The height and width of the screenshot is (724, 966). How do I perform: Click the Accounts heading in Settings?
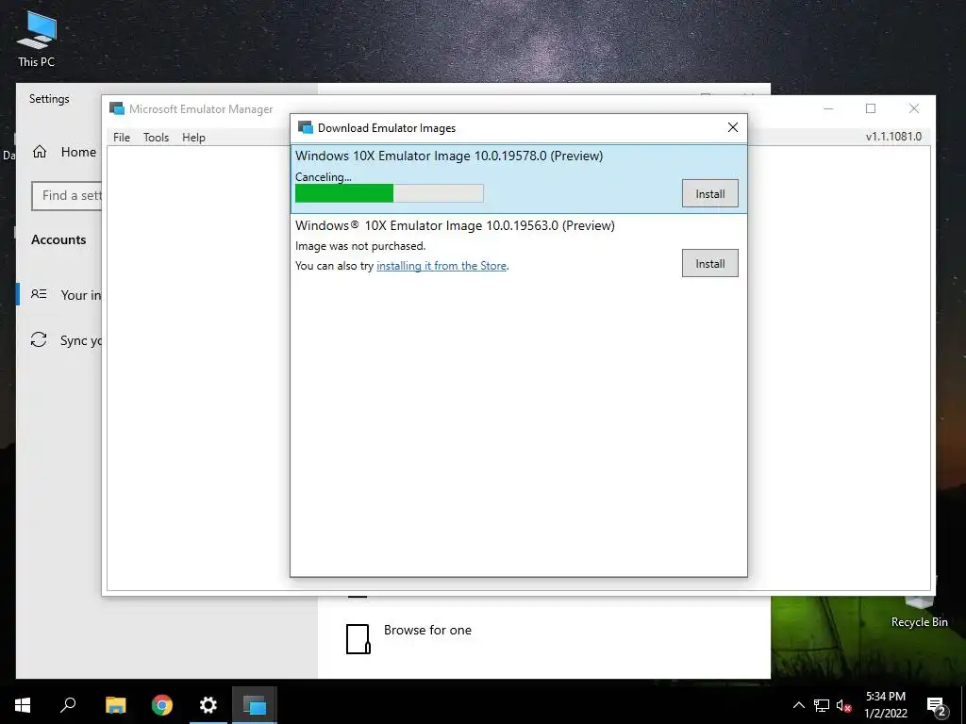[58, 239]
